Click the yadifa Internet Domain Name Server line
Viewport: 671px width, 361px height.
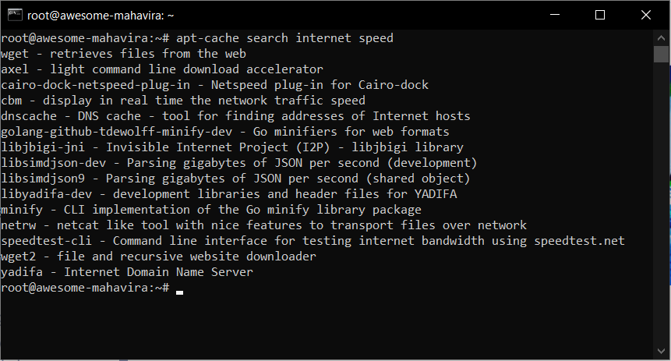127,272
